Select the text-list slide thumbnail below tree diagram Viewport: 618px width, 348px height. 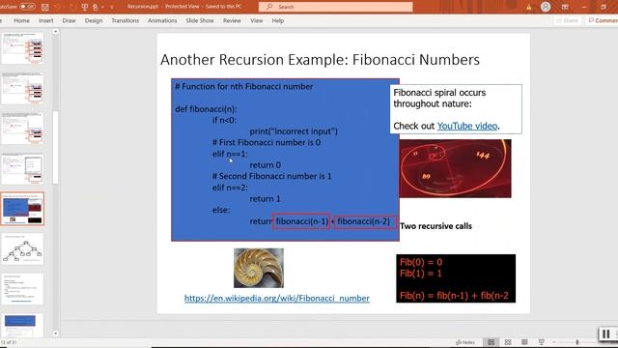tap(22, 289)
